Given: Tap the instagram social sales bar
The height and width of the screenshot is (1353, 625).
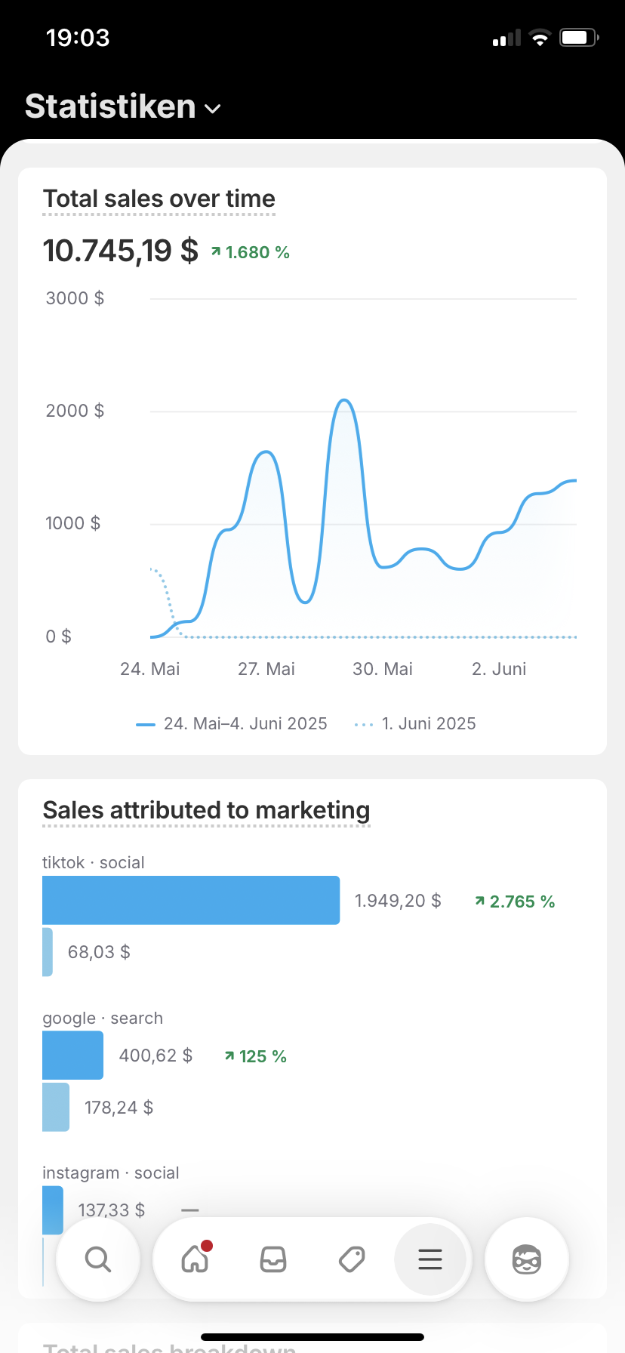Looking at the screenshot, I should 53,1210.
